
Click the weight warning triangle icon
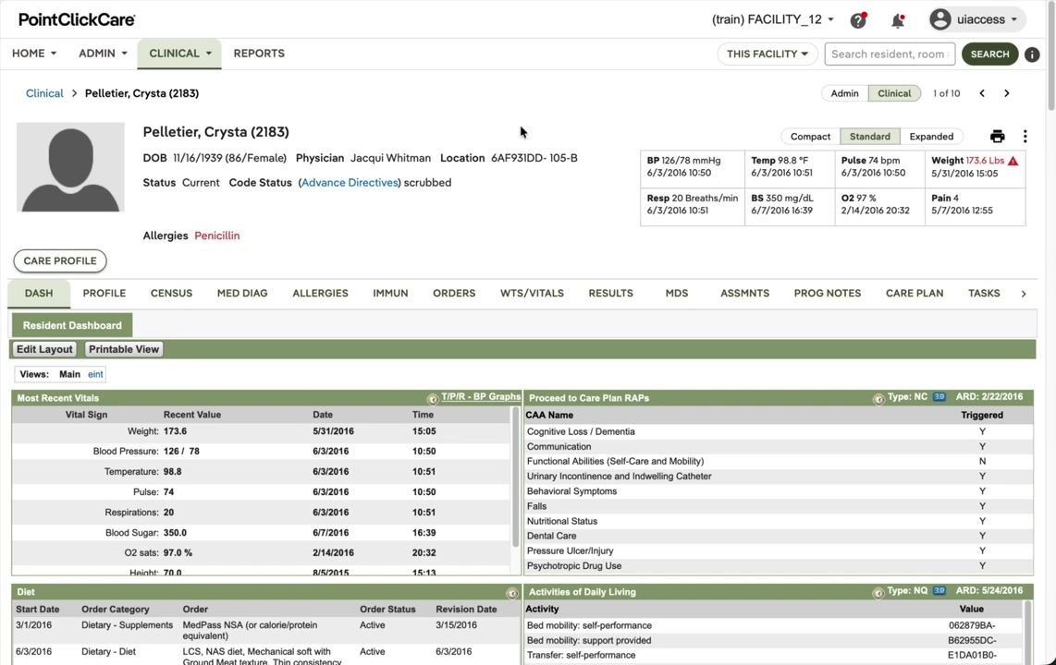(1013, 161)
